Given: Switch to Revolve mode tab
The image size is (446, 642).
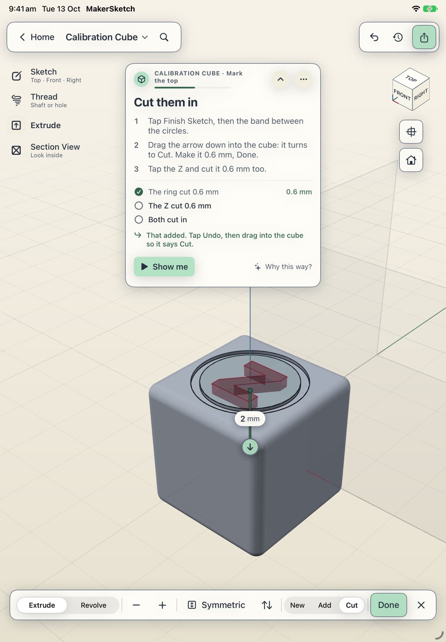Looking at the screenshot, I should 94,605.
